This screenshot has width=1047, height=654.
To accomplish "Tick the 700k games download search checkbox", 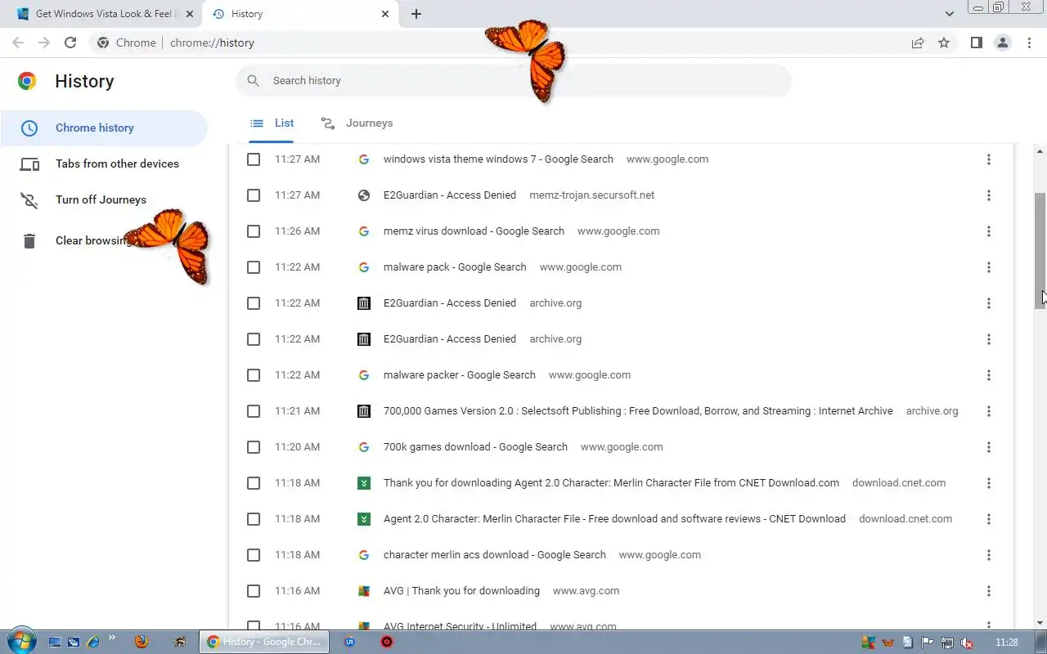I will click(254, 447).
